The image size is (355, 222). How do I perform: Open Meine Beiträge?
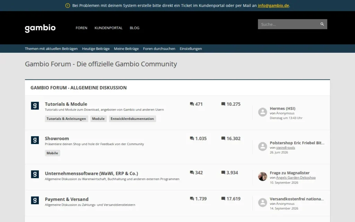coord(126,49)
